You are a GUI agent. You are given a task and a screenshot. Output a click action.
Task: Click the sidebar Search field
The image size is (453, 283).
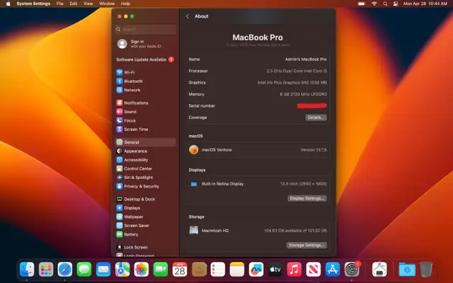145,29
